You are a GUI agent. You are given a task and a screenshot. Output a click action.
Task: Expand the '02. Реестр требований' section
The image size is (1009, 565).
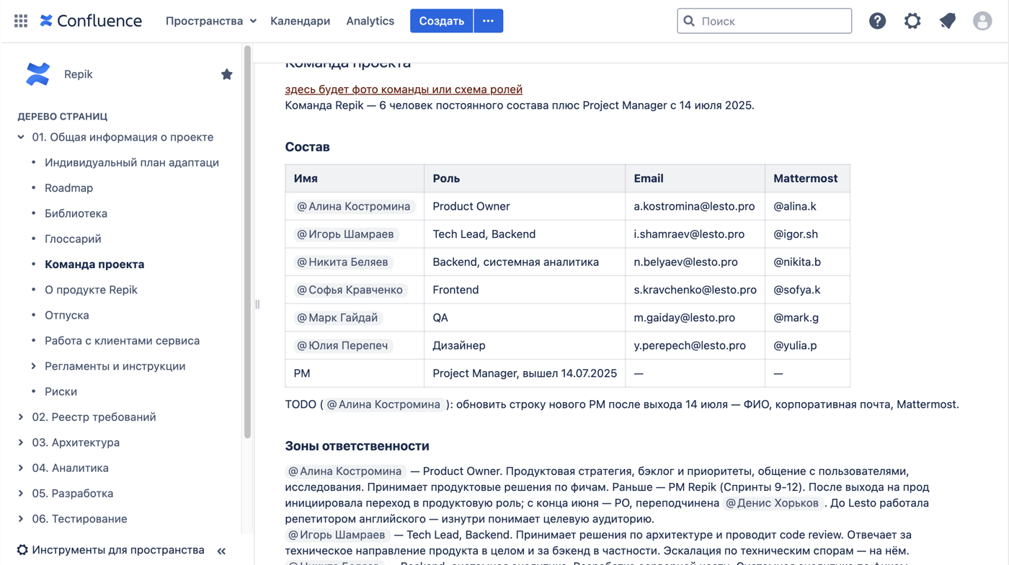click(x=21, y=417)
